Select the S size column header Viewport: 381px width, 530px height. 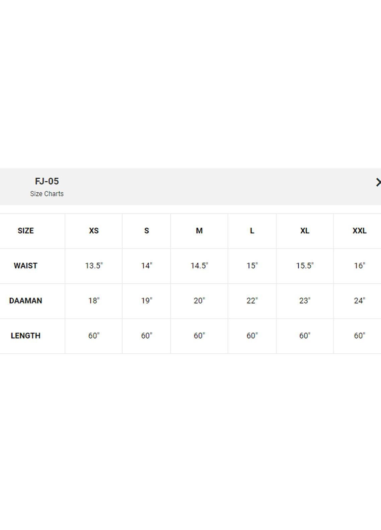[146, 231]
